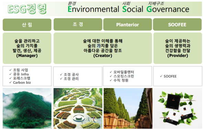Select the 포레스크랩 list item
Viewport: 203px width, 130px height.
tap(22, 78)
